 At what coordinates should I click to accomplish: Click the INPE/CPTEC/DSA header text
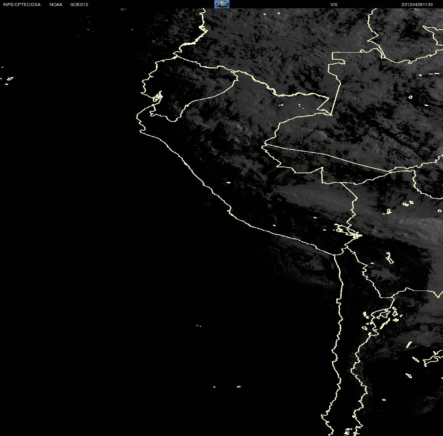22,5
